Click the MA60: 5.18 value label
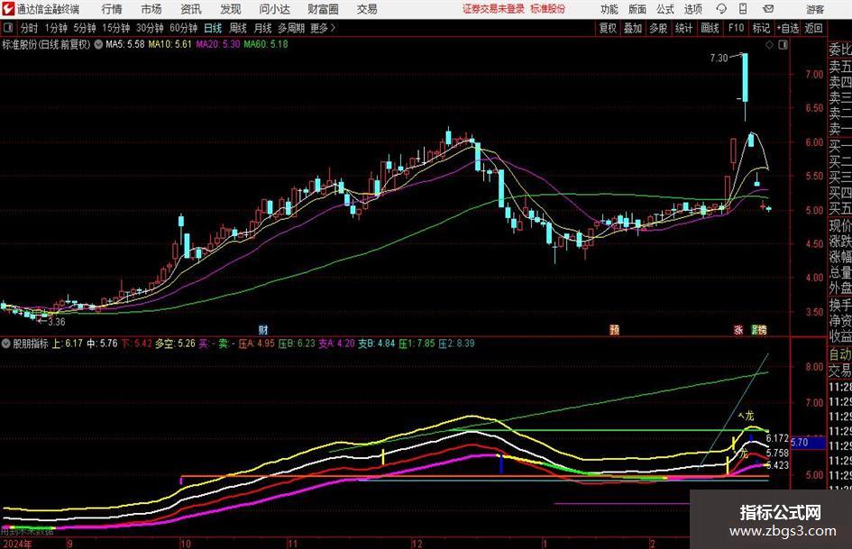Viewport: 852px width, 549px height. pos(266,44)
